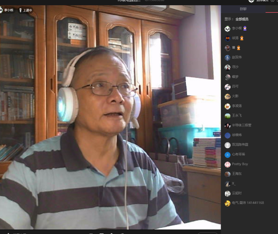The image size is (278, 234).
Task: Click the orange admin badge next to 徐涛
Action: (242, 38)
